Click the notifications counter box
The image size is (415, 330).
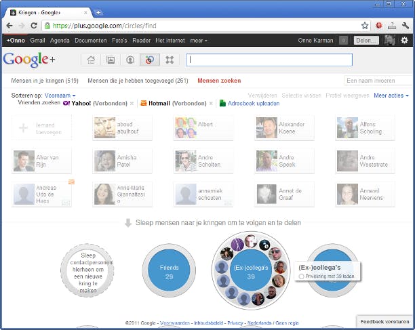point(344,41)
